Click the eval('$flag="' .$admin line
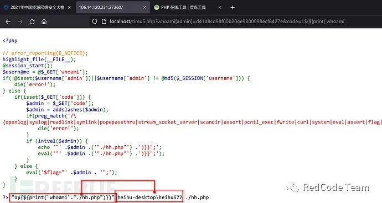The image size is (382, 203). 71,172
